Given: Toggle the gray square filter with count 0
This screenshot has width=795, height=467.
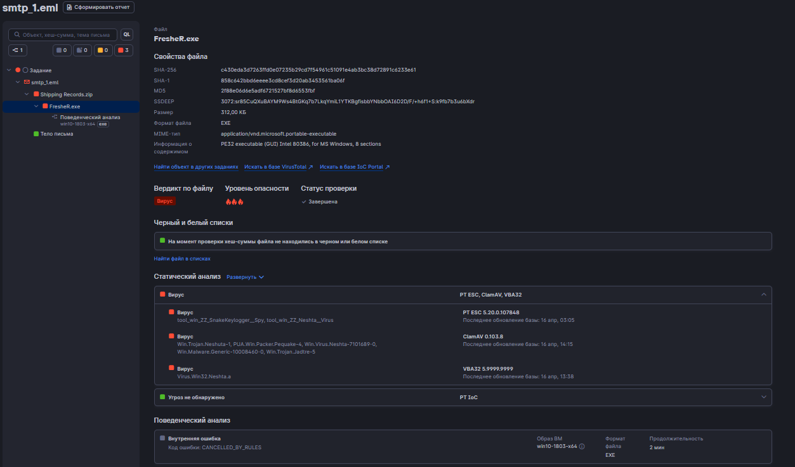Looking at the screenshot, I should pos(62,50).
